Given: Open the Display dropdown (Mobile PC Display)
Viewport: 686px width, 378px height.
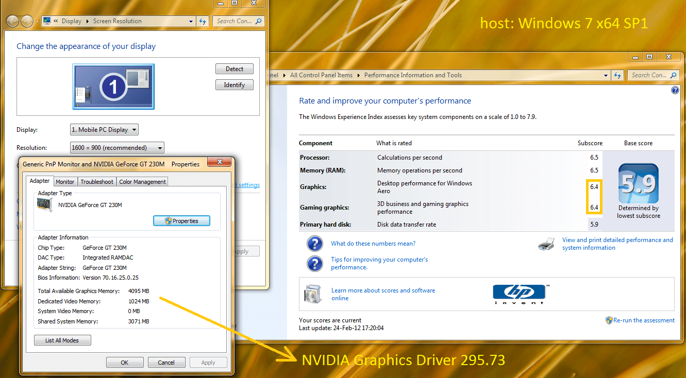Looking at the screenshot, I should (x=104, y=130).
